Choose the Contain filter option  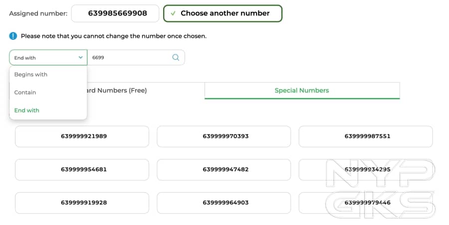25,92
